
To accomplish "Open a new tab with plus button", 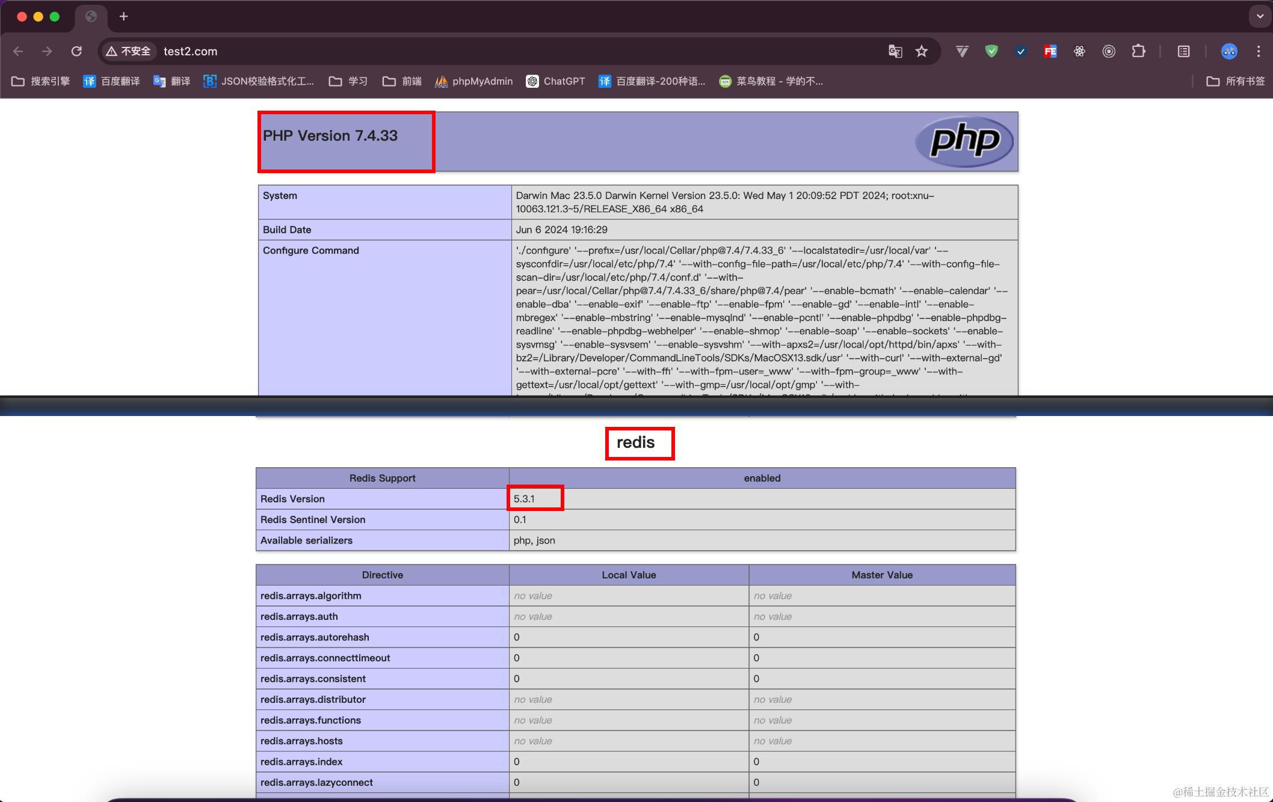I will pos(123,16).
